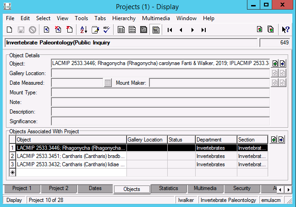Attach object using Object field plus icon
296x207 pixels.
(275, 64)
